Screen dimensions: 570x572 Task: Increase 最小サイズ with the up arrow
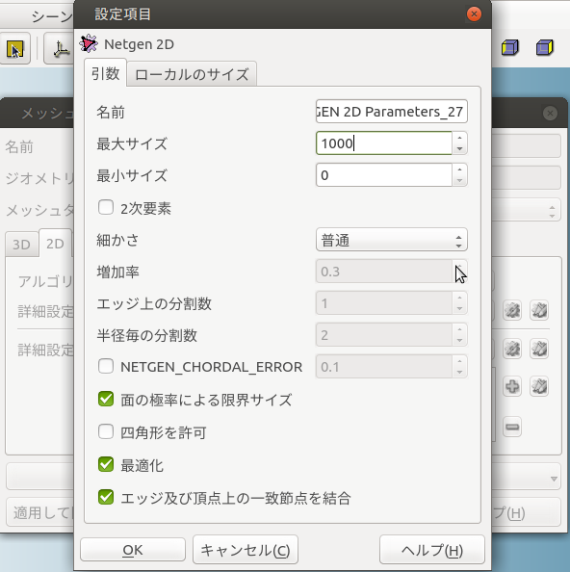pos(459,169)
